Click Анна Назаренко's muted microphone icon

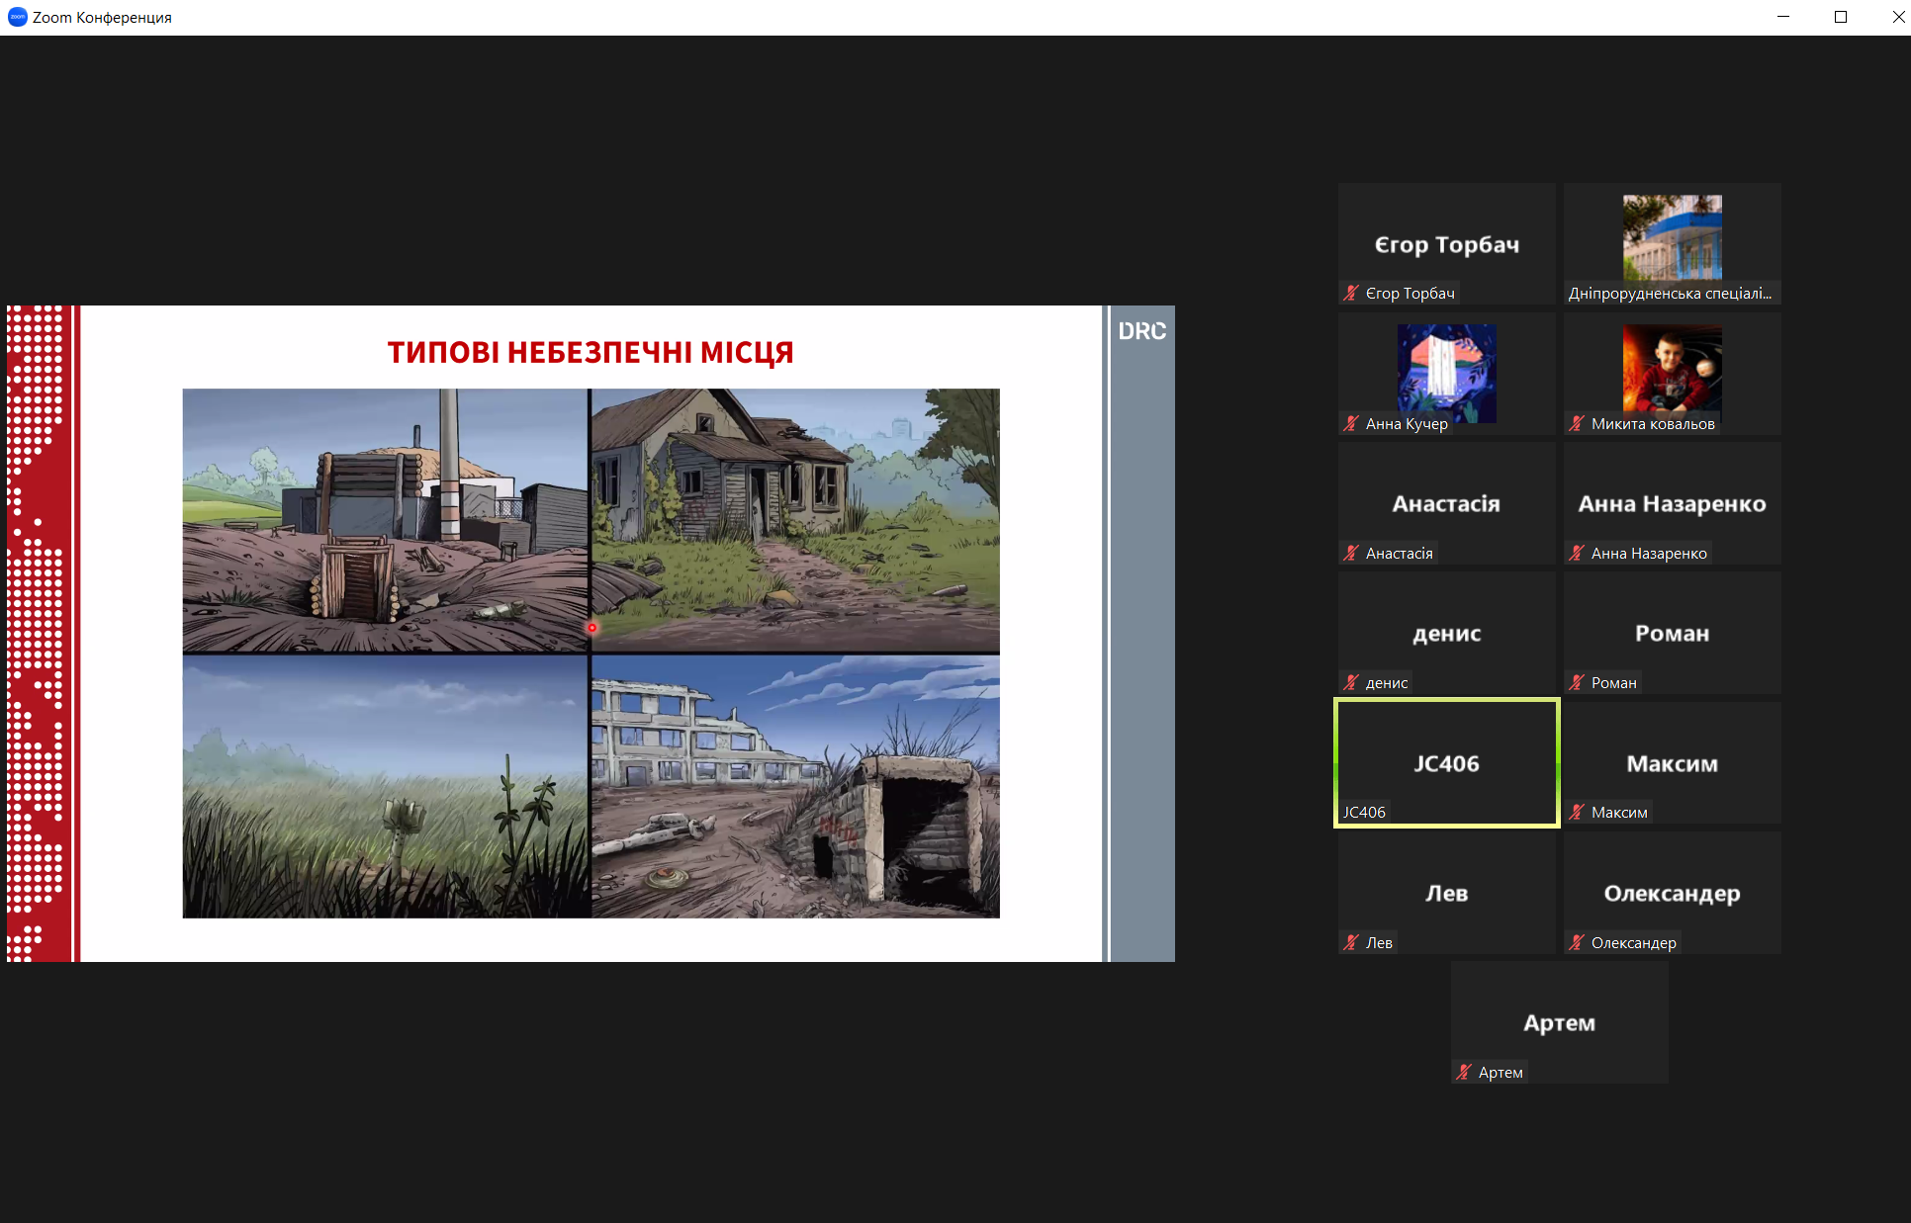coord(1577,553)
